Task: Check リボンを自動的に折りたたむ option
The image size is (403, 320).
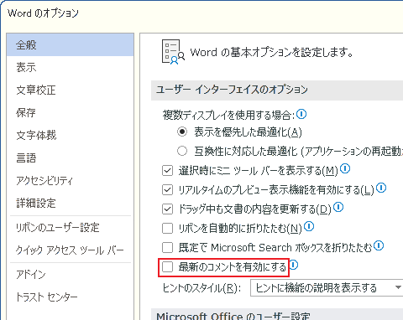Action: [x=167, y=228]
